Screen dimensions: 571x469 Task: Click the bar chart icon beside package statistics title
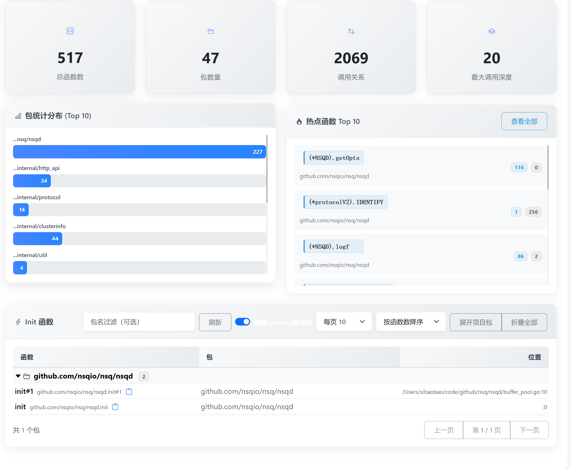click(x=18, y=116)
